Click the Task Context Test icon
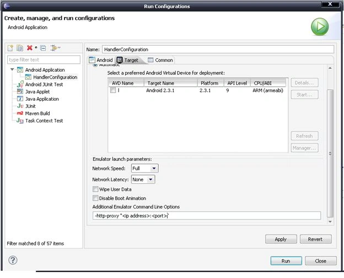The height and width of the screenshot is (278, 344). 20,121
